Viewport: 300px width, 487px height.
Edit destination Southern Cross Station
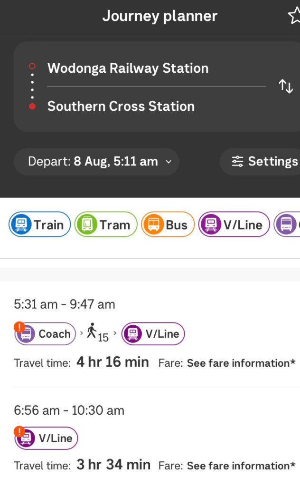coord(121,106)
